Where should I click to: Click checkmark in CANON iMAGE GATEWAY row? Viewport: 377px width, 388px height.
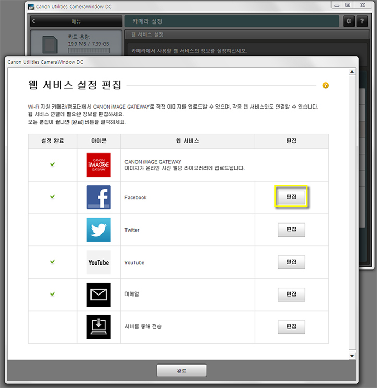point(52,164)
